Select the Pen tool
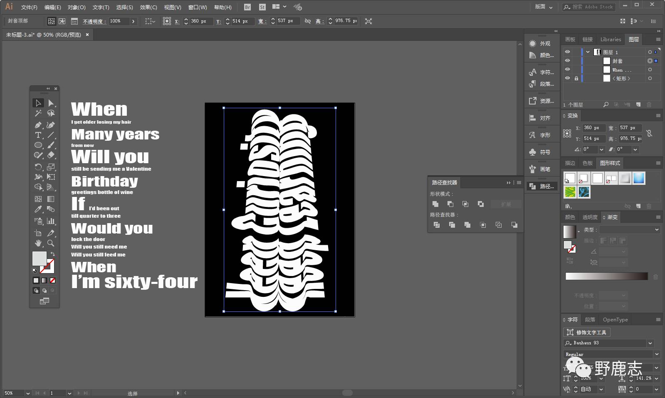This screenshot has width=665, height=398. tap(38, 124)
